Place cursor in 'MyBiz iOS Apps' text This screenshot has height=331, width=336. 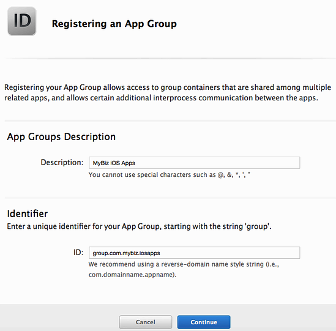(114, 163)
